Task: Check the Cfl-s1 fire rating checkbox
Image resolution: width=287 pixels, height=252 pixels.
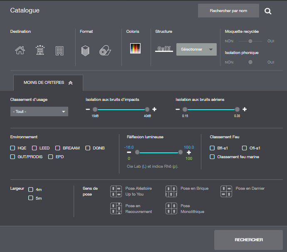Action: tap(244, 148)
